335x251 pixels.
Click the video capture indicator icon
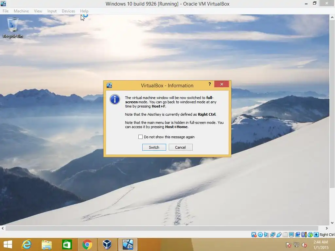[297, 235]
